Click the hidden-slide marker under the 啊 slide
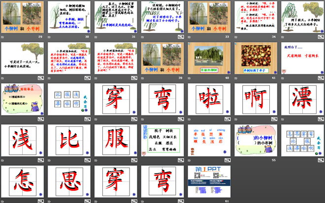 coord(274,119)
